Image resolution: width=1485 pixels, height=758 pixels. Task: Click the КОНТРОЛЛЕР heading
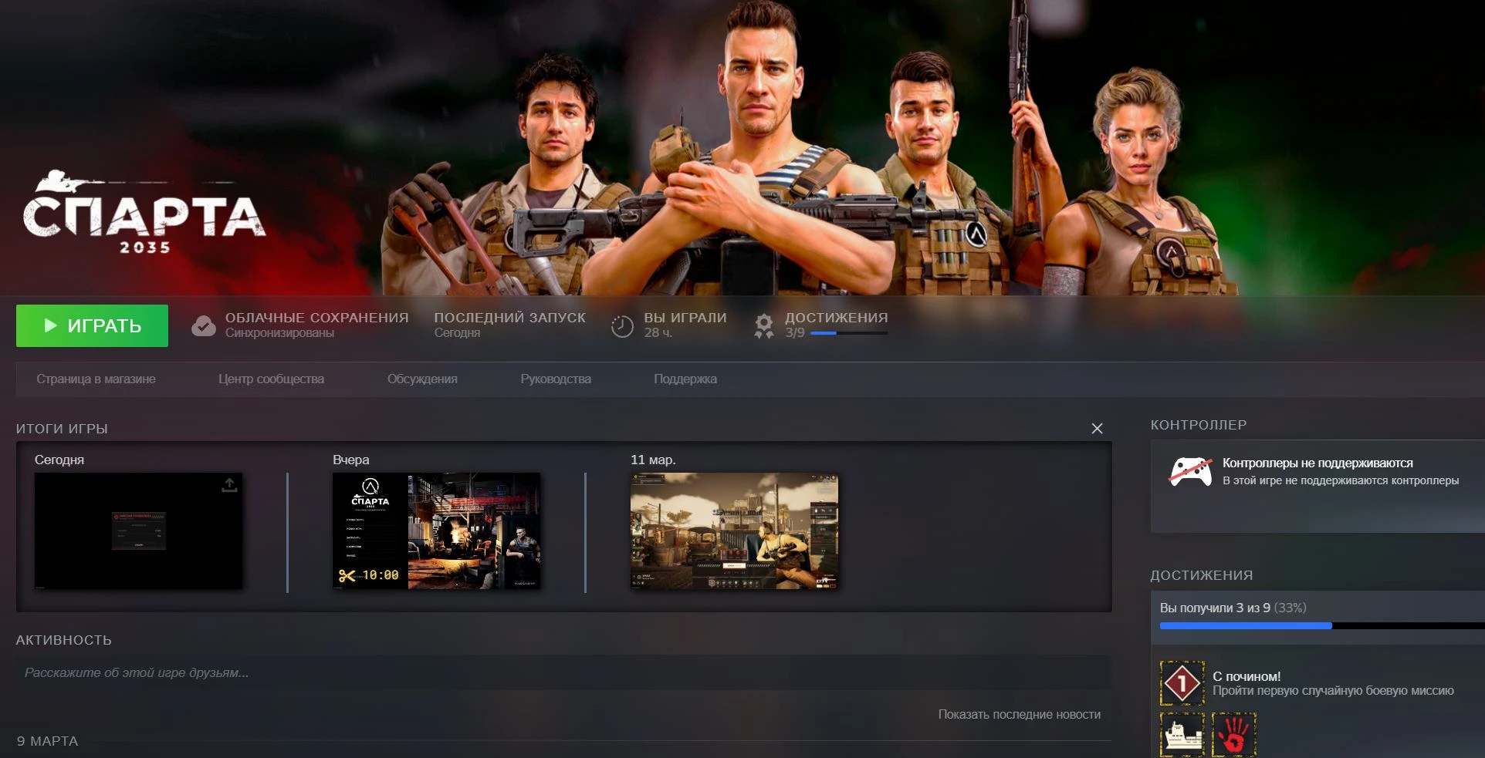(1199, 425)
